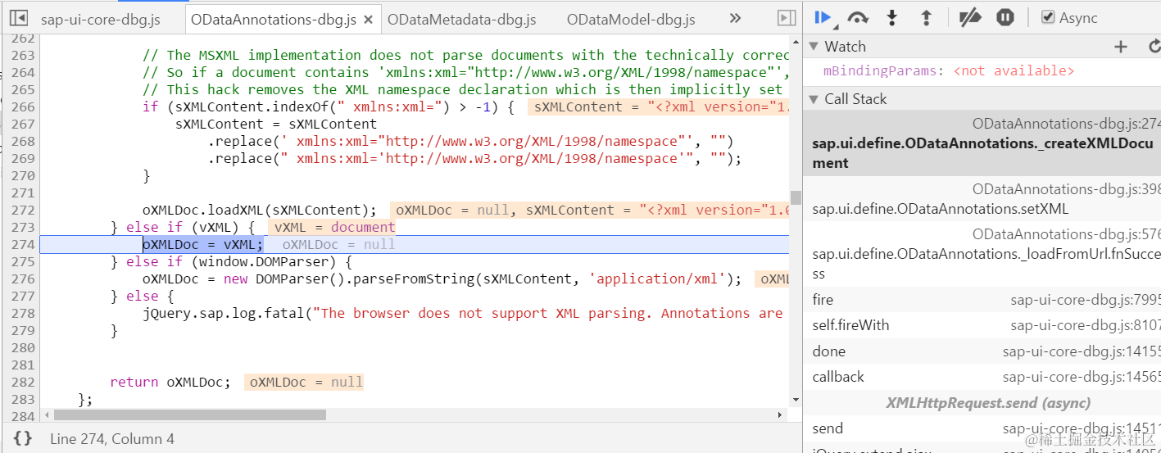Close the ODataAnnotations-dbg.js tab
The height and width of the screenshot is (453, 1161).
[x=368, y=20]
